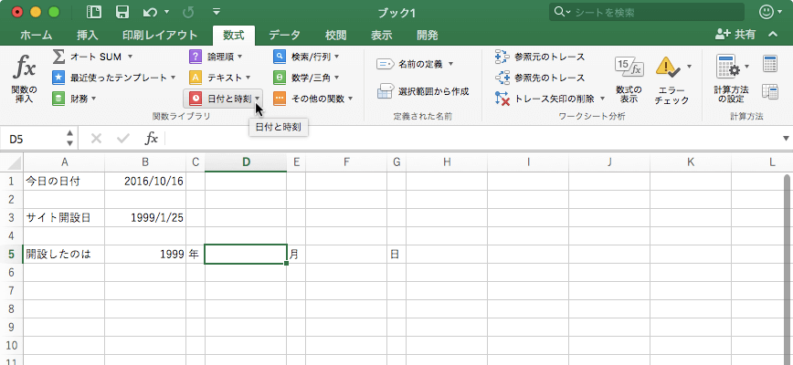Open the Text (テキスト) functions icon
793x365 pixels.
196,78
